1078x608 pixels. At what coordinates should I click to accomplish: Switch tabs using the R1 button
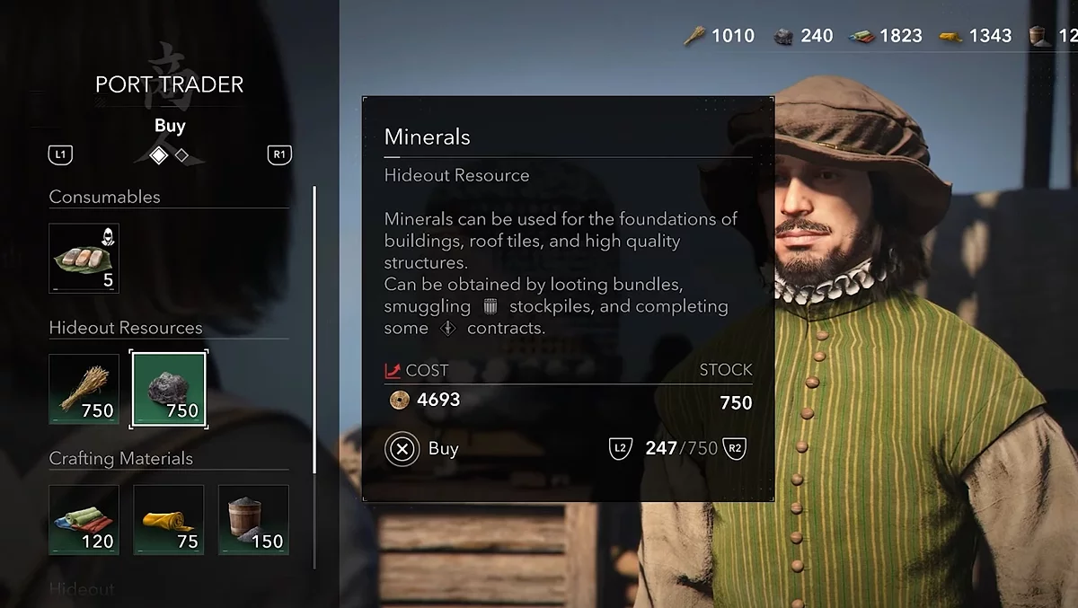[279, 154]
